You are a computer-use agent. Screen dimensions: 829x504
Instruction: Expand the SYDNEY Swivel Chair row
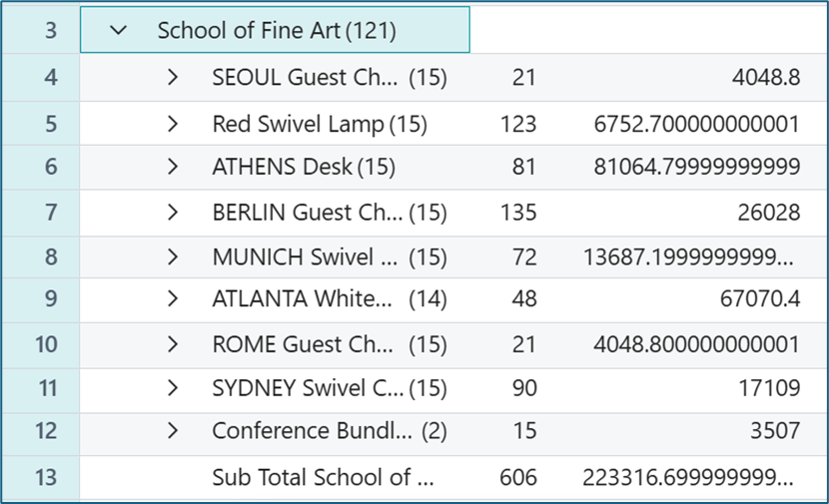173,388
